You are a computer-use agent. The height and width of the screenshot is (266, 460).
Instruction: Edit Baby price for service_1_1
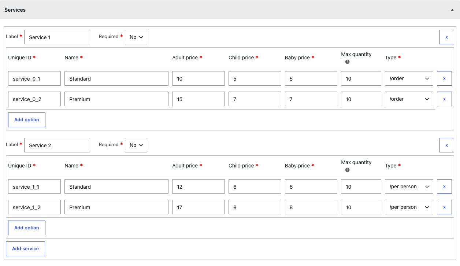click(311, 186)
